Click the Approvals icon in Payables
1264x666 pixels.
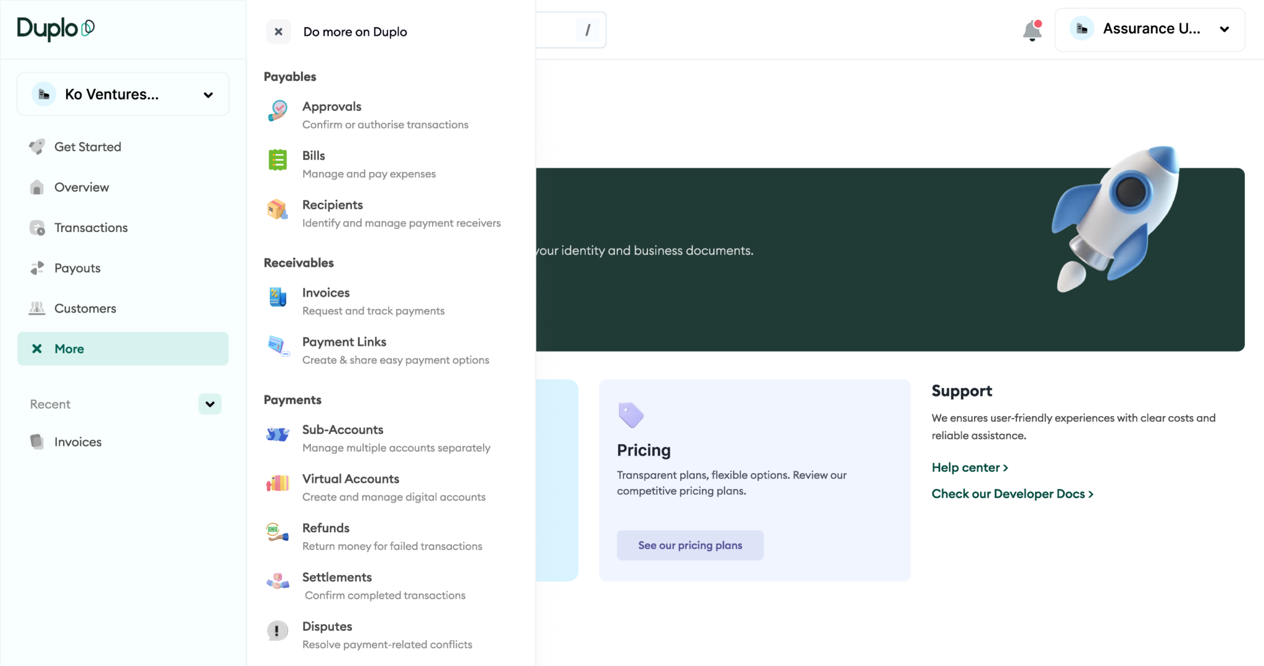(x=278, y=111)
